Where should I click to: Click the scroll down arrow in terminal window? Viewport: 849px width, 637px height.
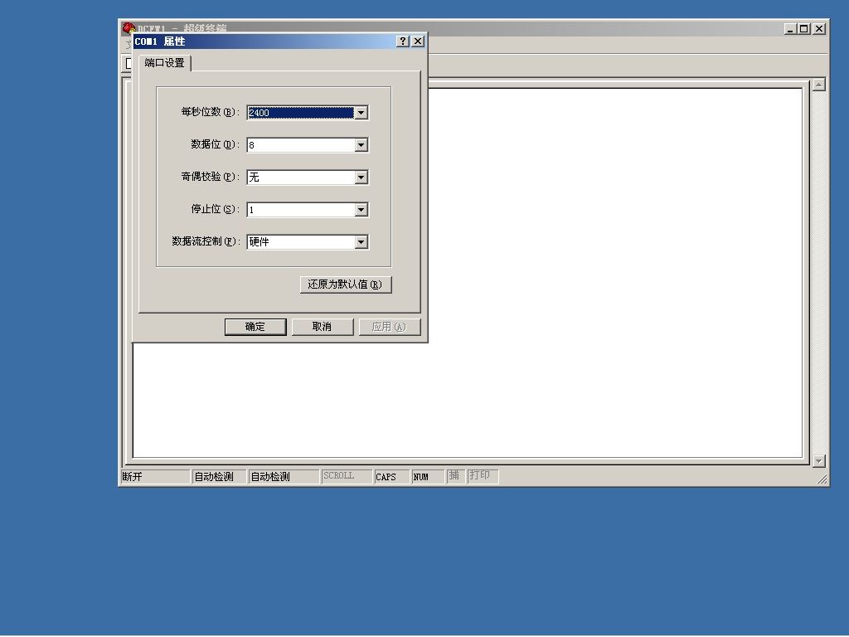pos(818,461)
